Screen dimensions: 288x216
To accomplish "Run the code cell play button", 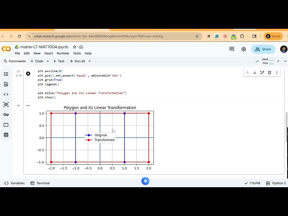I will (28, 74).
